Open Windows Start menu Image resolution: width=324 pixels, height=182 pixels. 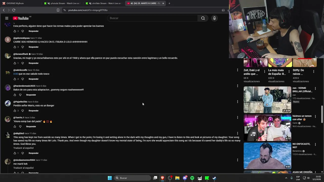coord(110,178)
